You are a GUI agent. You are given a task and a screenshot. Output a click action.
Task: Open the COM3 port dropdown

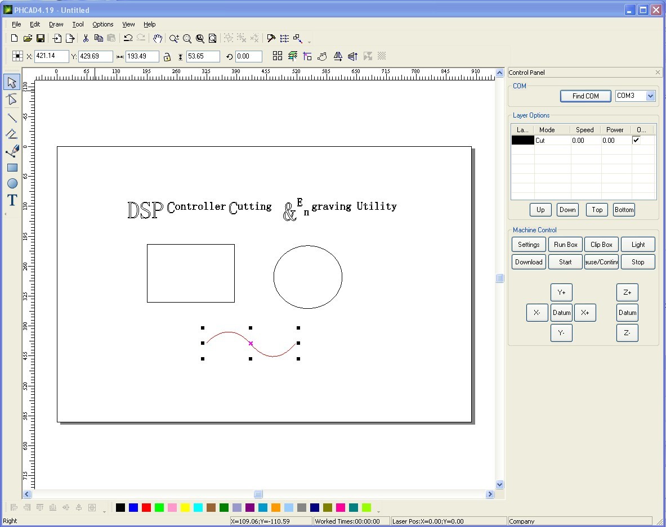point(650,96)
